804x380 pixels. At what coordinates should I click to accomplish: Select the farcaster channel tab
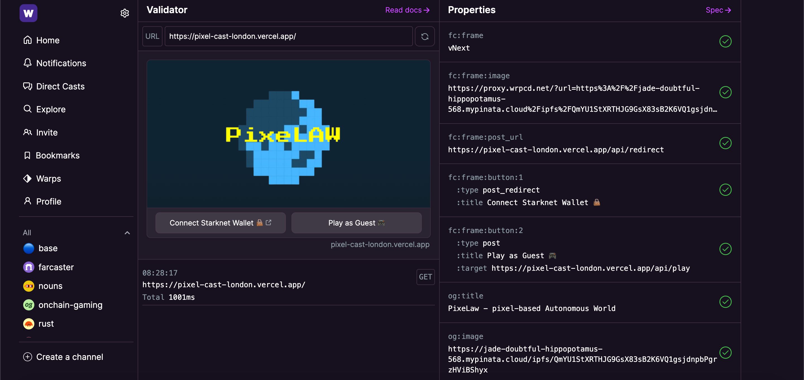[56, 267]
